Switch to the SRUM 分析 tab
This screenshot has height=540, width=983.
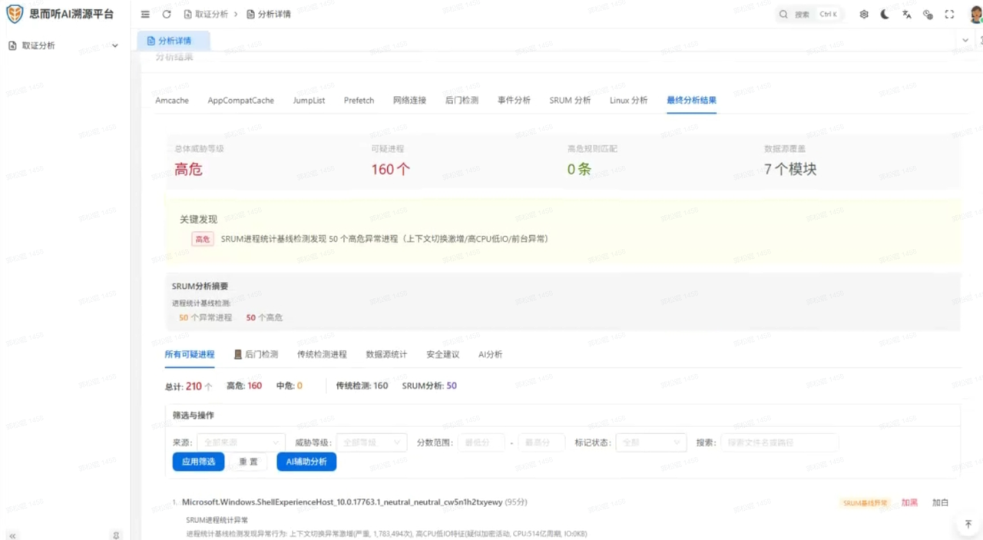[570, 101]
